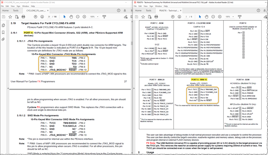Click highlighted PORT G - MINI 10 heading

199,79
